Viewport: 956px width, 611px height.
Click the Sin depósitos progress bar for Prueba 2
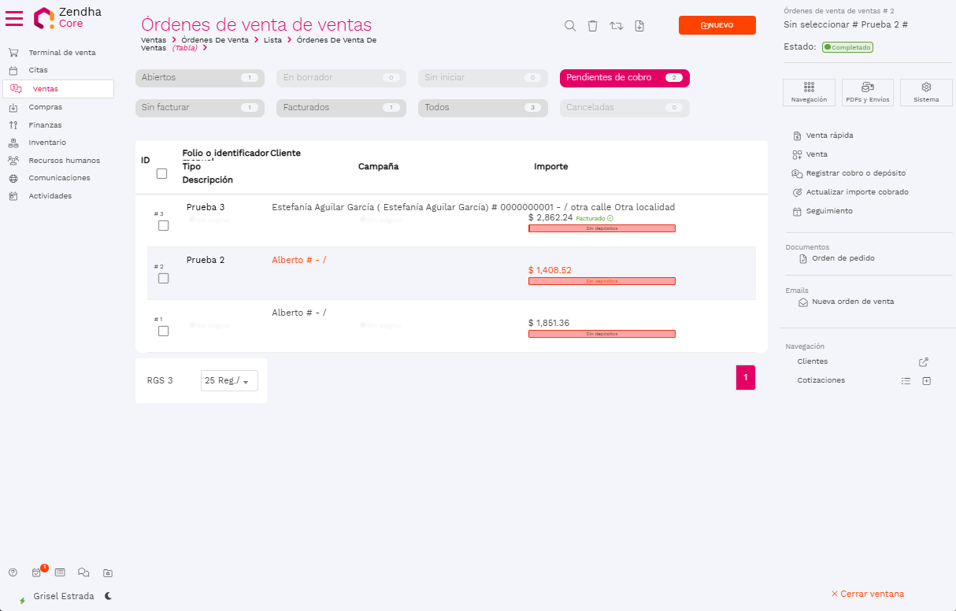602,281
